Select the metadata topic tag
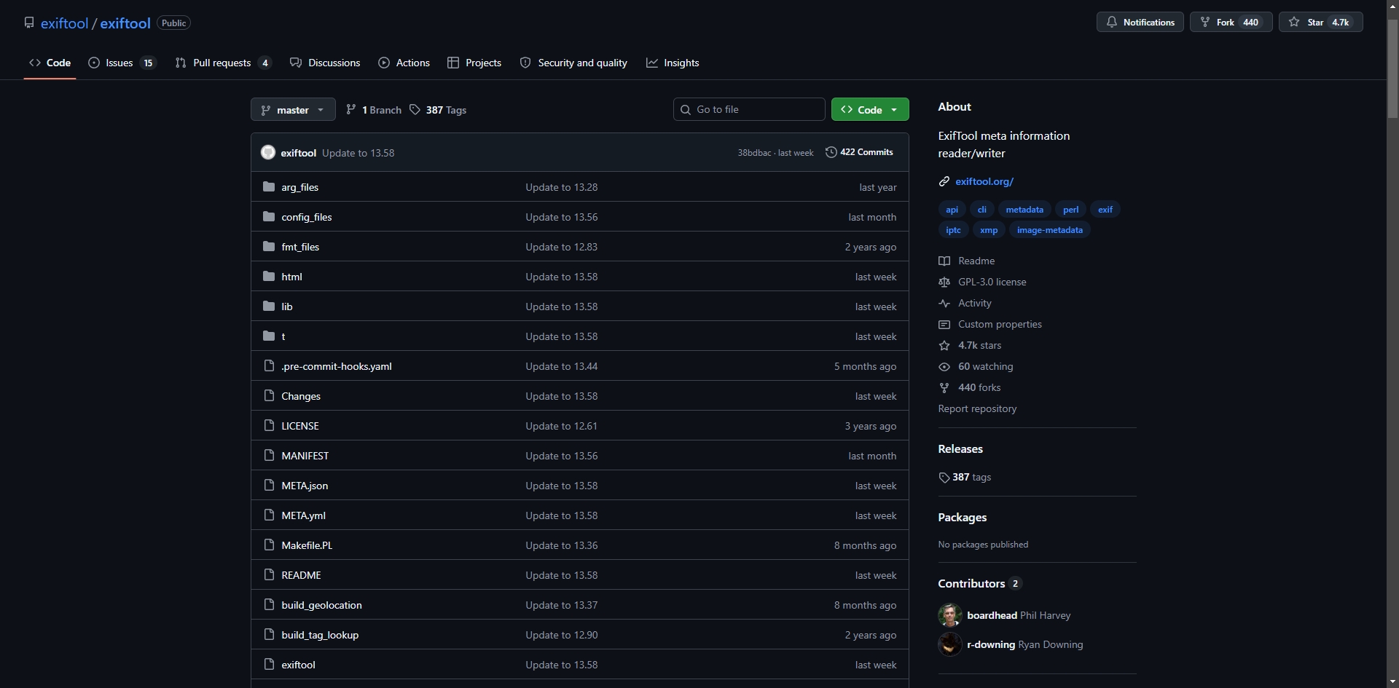This screenshot has width=1399, height=688. [x=1024, y=210]
